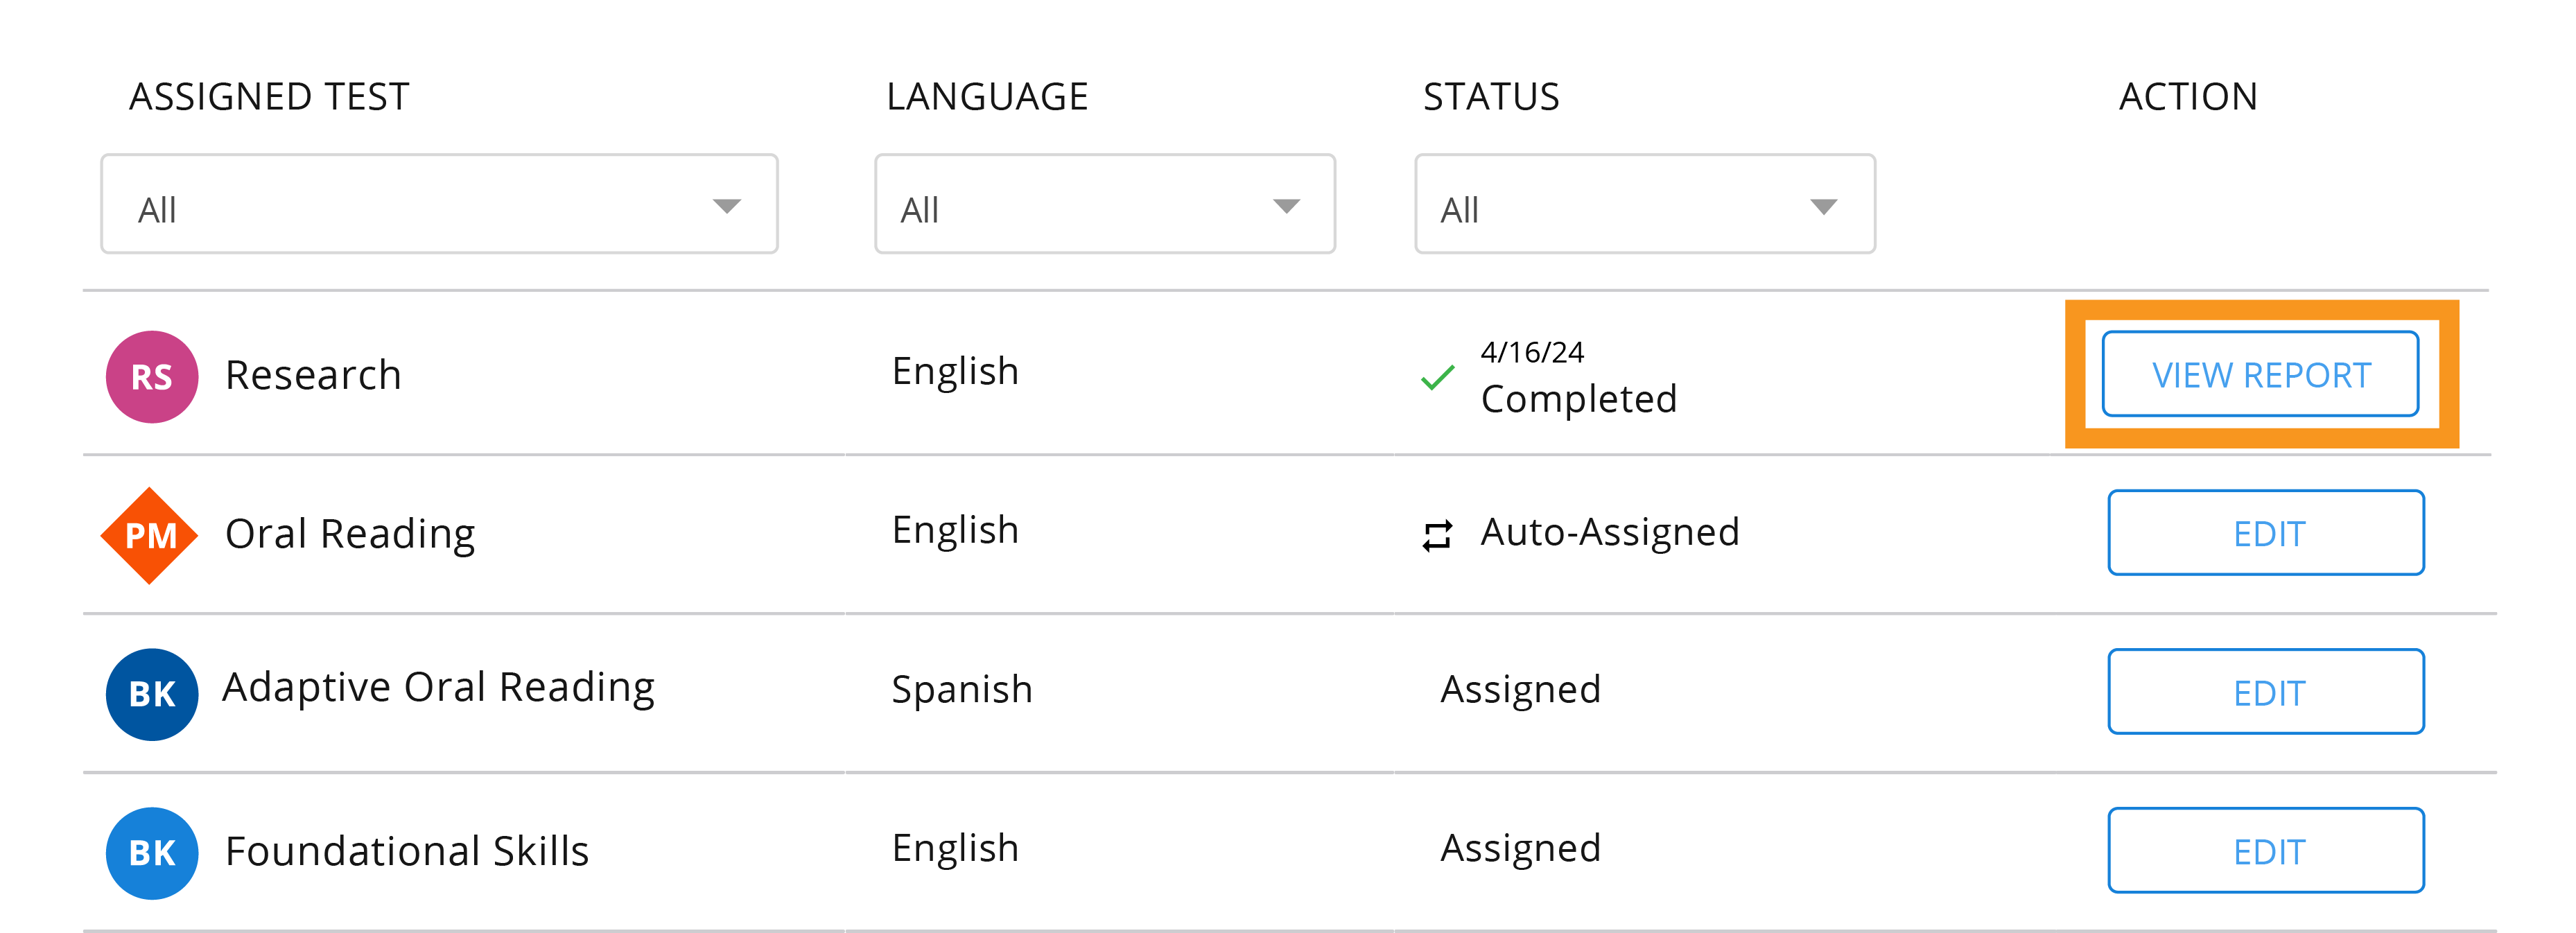Edit the Foundational Skills assignment
The image size is (2576, 933).
[2266, 851]
